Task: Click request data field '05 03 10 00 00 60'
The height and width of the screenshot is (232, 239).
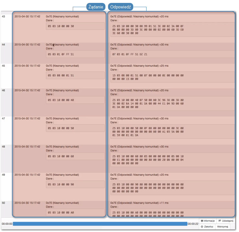Action: [x=75, y=156]
